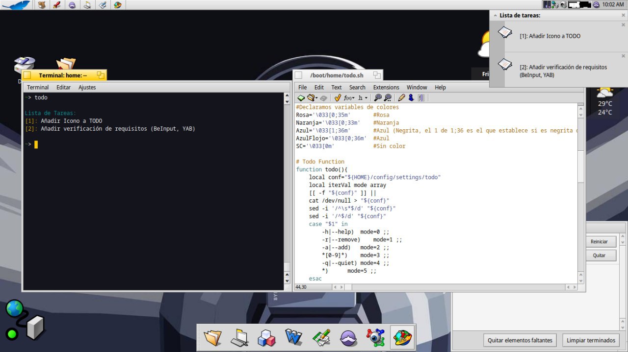Open the Editar menu in Terminal window
Image resolution: width=628 pixels, height=352 pixels.
(x=64, y=87)
